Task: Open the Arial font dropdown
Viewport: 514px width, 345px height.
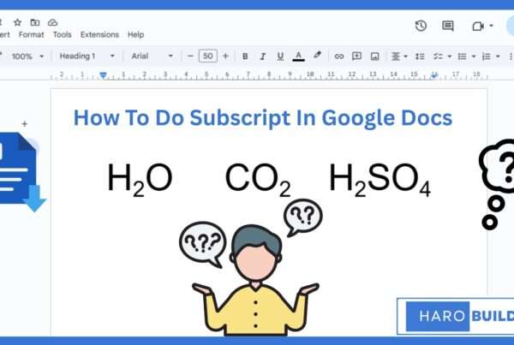Action: point(152,56)
